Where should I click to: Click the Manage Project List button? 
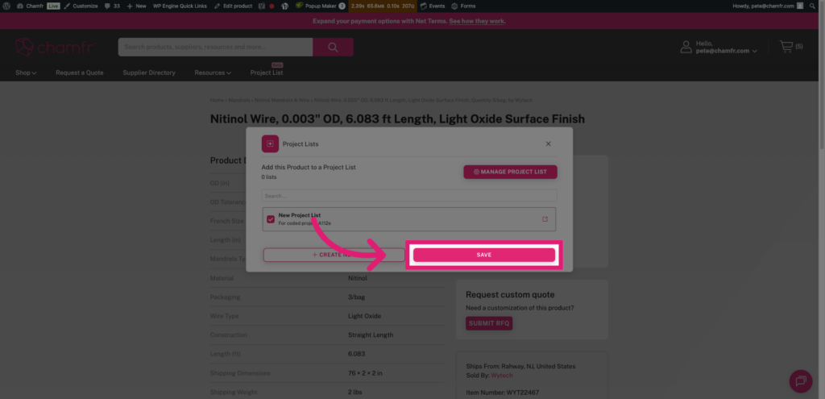[x=510, y=172]
